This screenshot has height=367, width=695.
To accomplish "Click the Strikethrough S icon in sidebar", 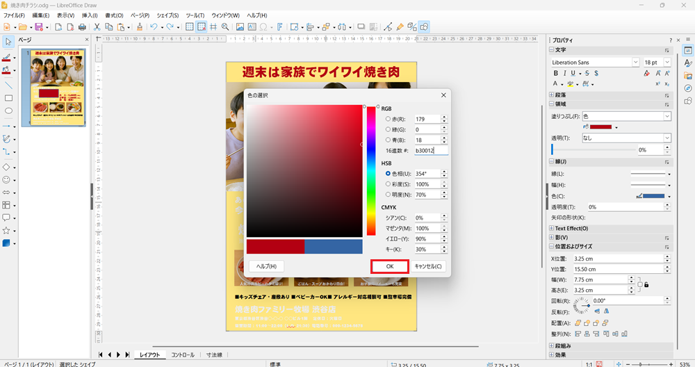I will (x=587, y=73).
